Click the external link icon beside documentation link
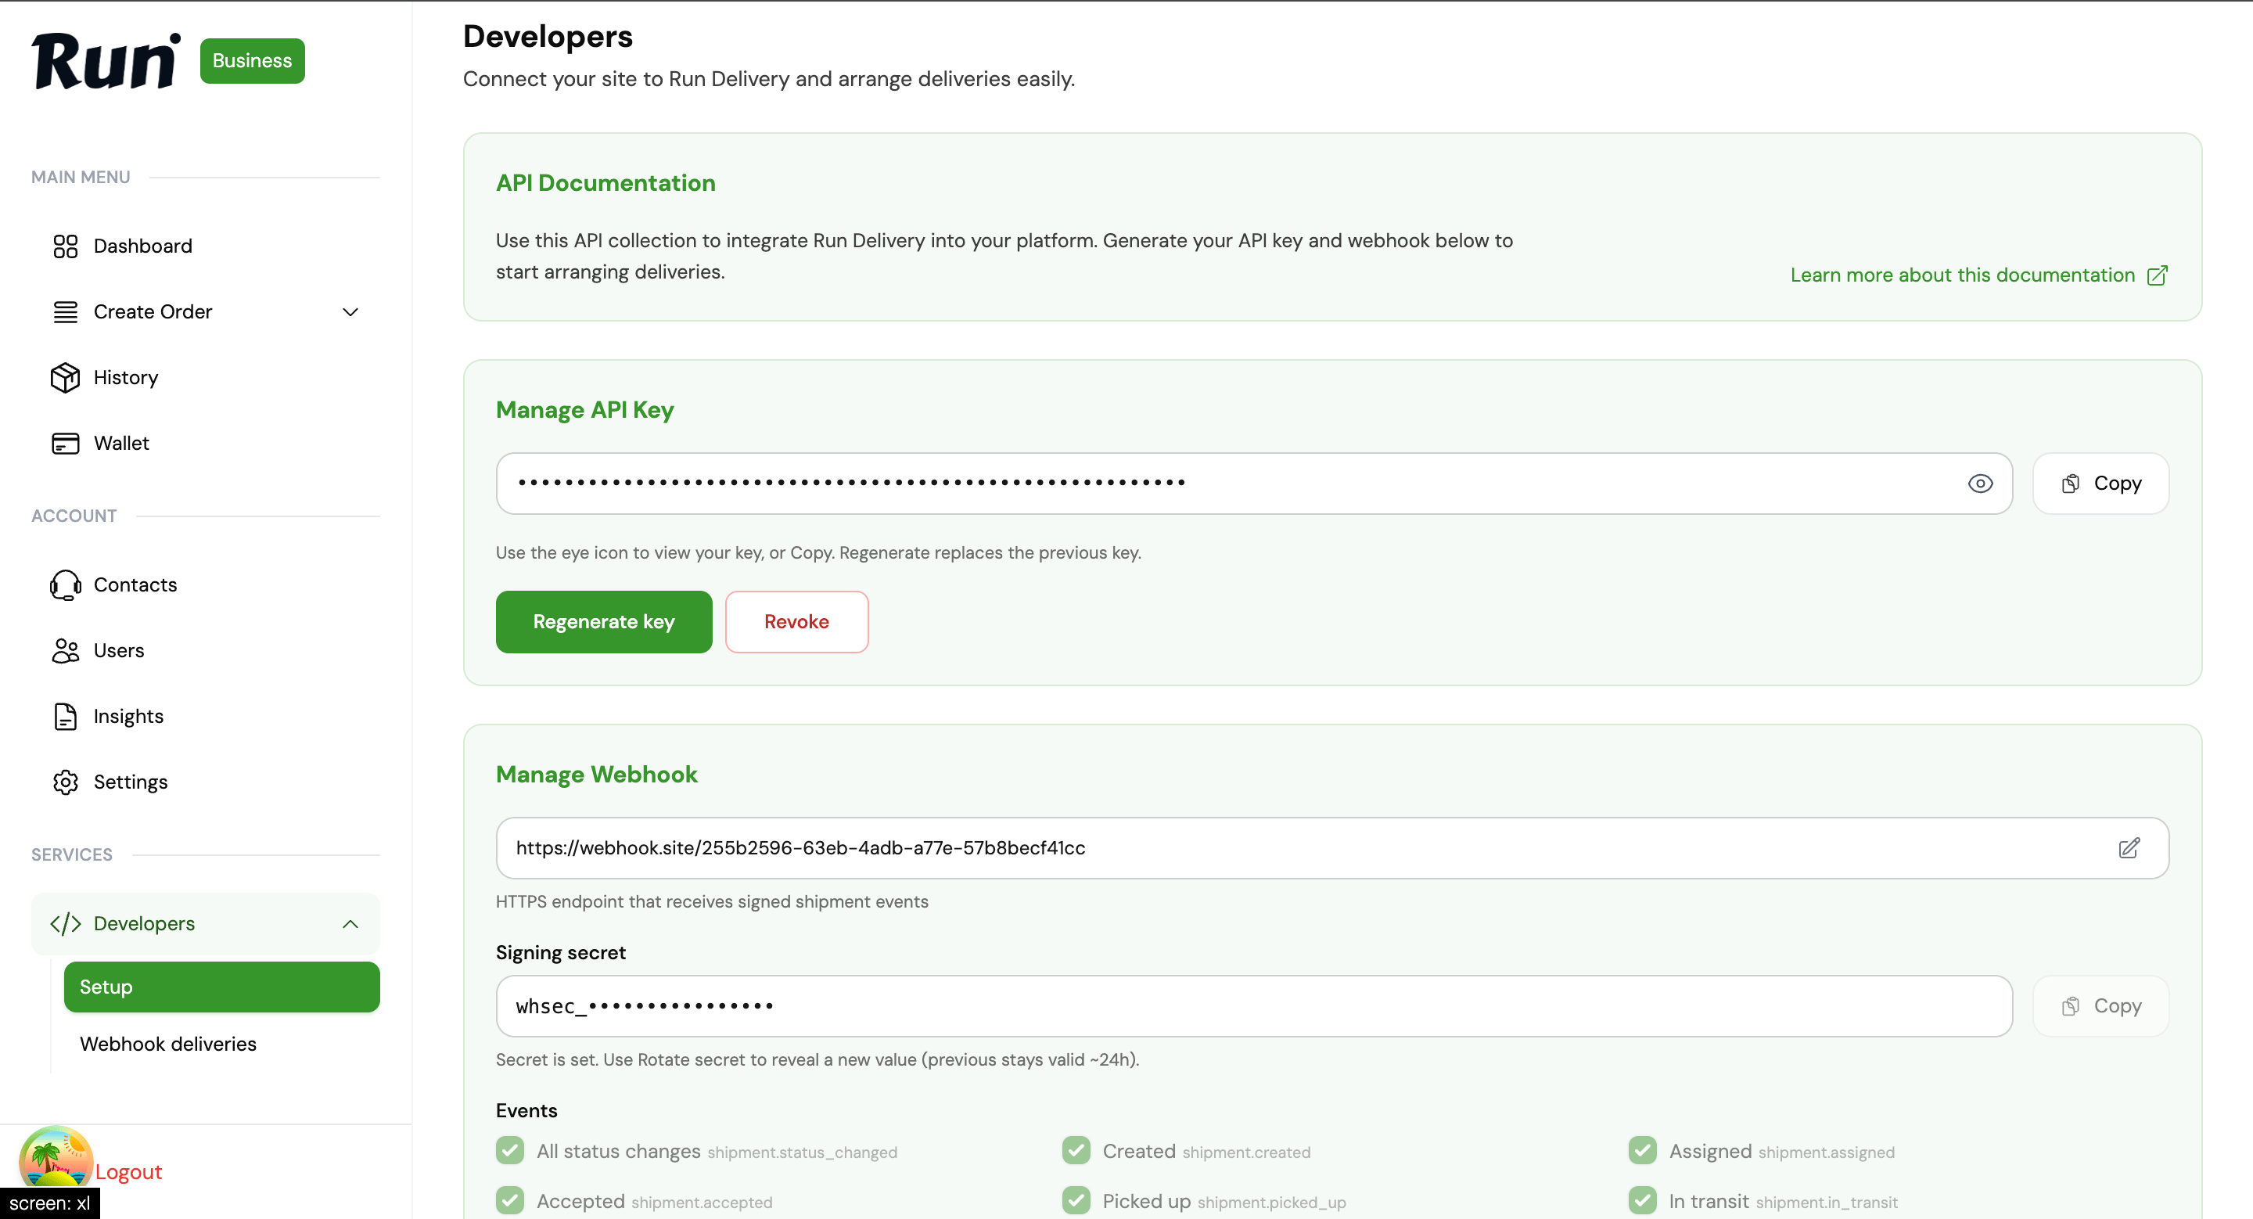2253x1219 pixels. 2157,275
